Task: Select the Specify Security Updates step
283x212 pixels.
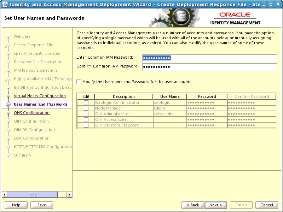Action: click(37, 53)
